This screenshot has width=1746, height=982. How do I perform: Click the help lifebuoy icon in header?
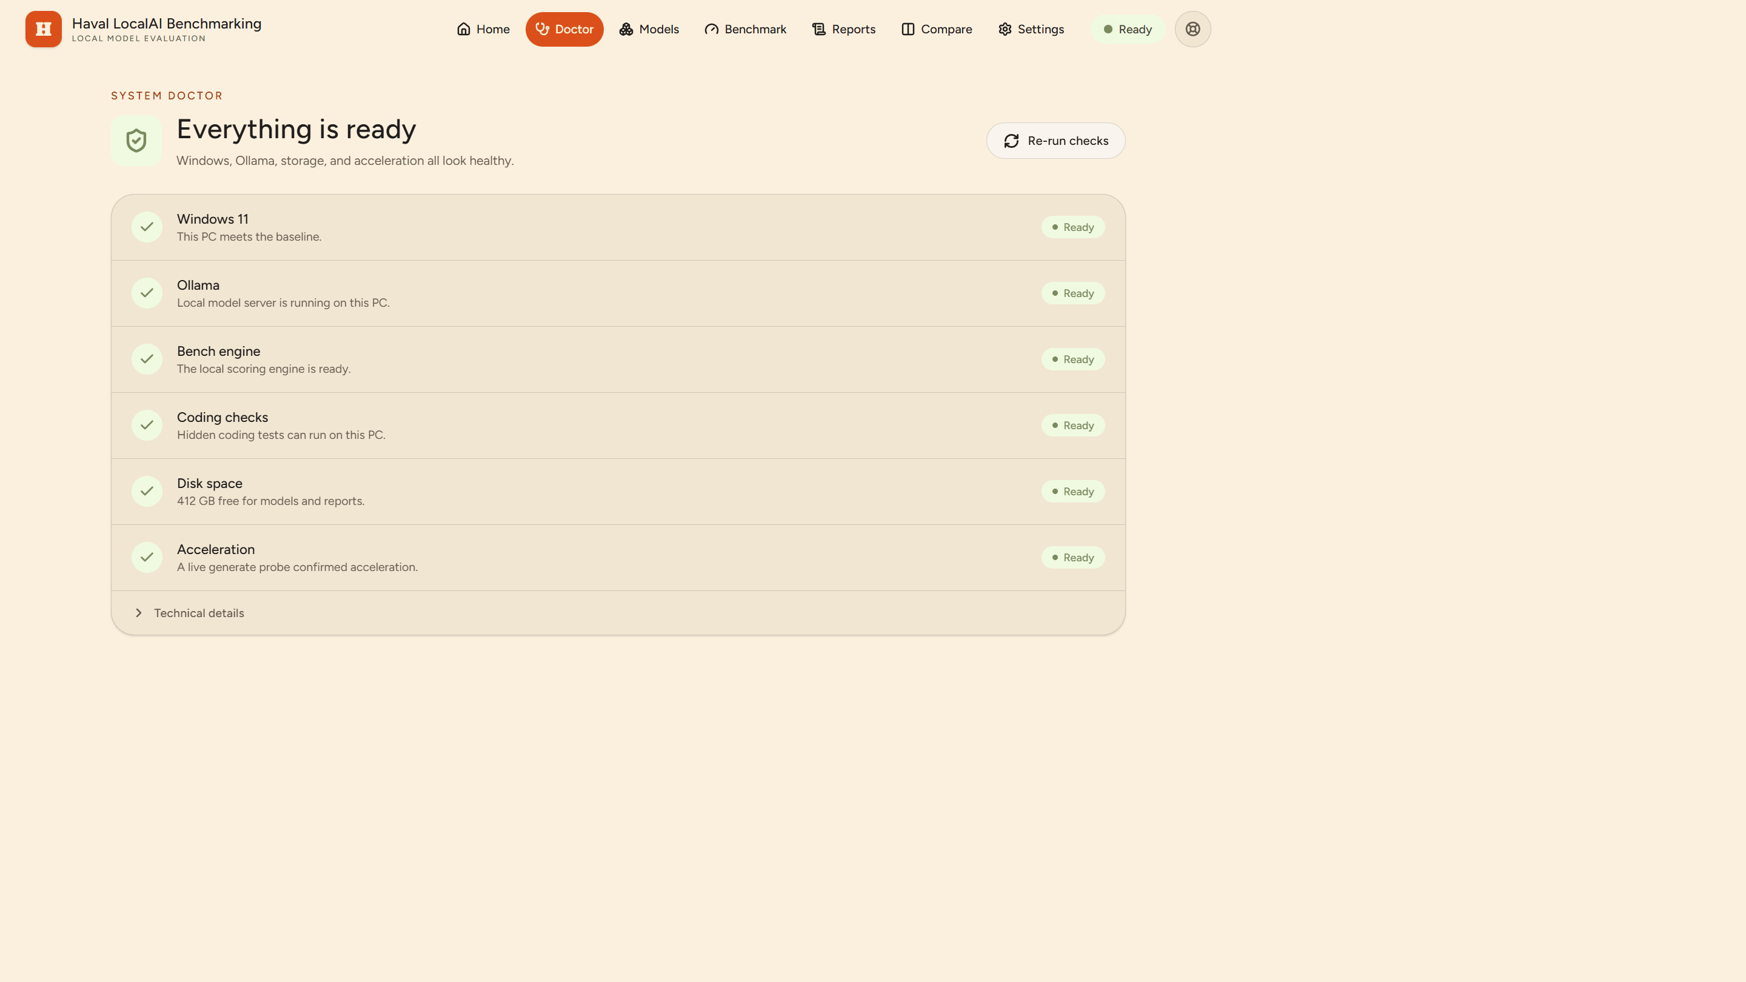click(x=1192, y=29)
